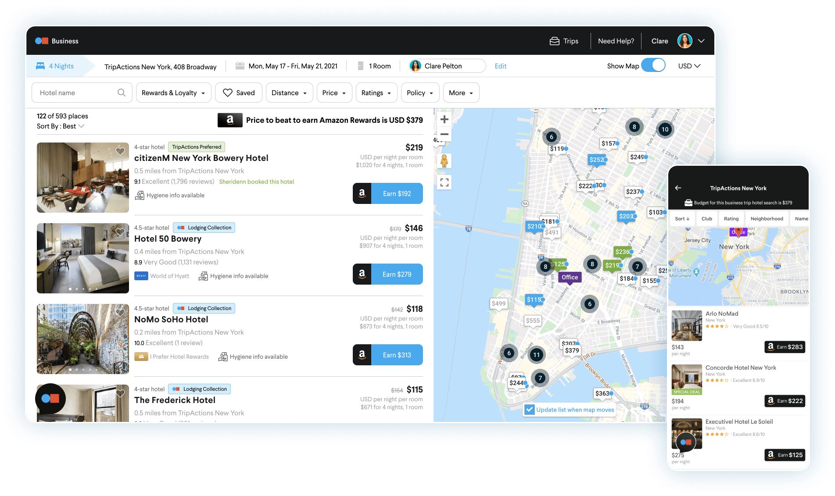Zoom in on the map
The width and height of the screenshot is (835, 496).
444,119
